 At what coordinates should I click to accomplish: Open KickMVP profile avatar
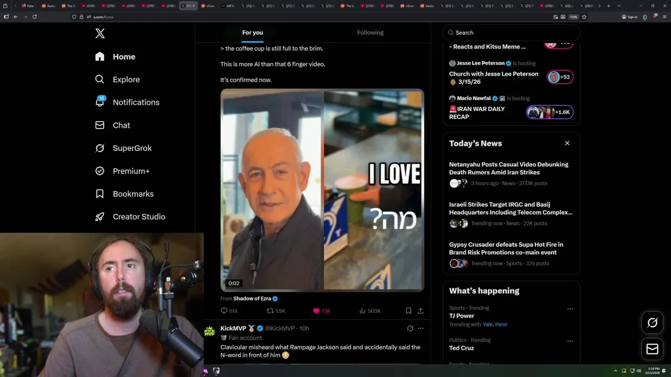click(x=210, y=332)
